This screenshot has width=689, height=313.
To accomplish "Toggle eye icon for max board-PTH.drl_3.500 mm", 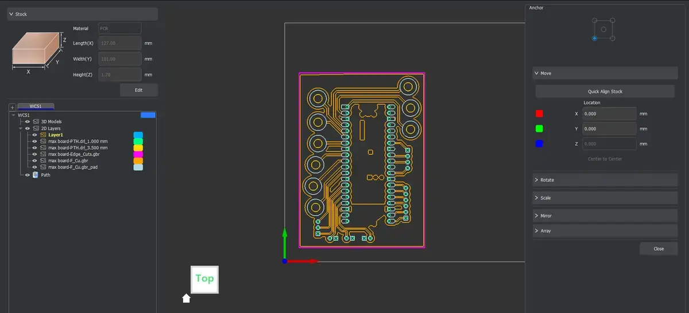I will click(34, 148).
